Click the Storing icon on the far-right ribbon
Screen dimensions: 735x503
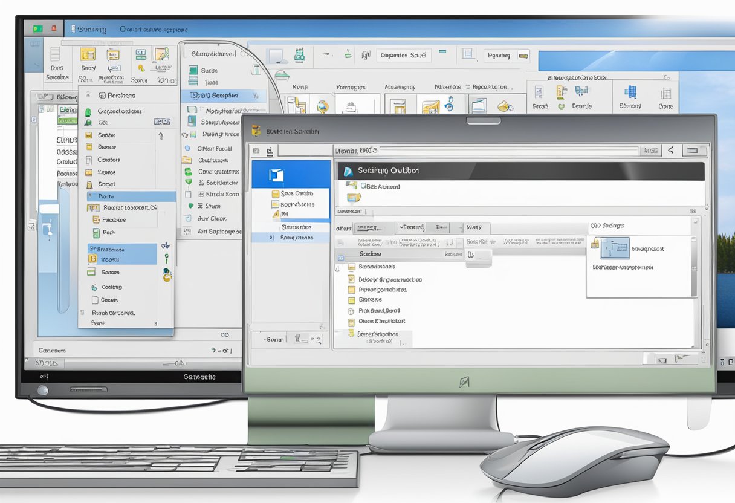[630, 92]
